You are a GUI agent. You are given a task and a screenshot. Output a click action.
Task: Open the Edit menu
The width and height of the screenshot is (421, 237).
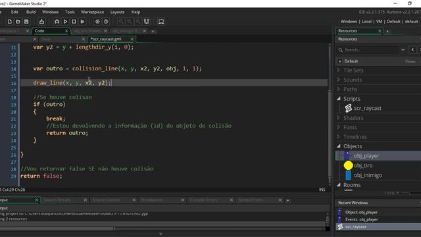tap(14, 12)
